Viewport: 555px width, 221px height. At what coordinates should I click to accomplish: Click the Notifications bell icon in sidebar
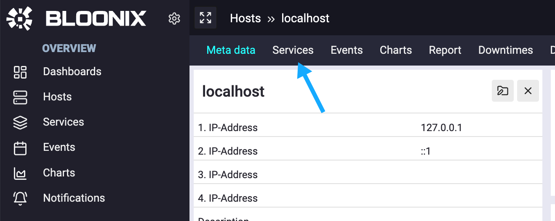tap(20, 198)
